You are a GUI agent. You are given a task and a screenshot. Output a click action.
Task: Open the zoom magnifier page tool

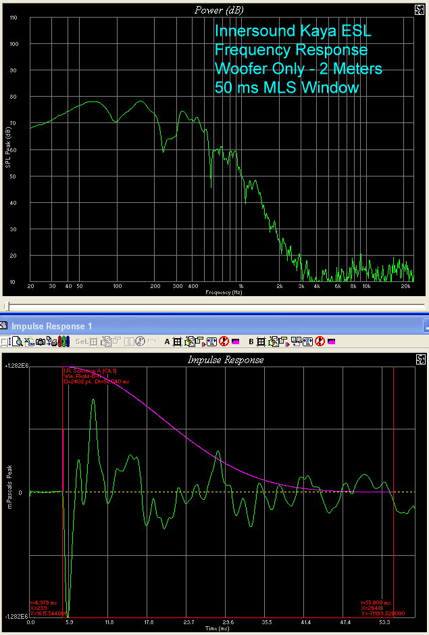(x=18, y=342)
